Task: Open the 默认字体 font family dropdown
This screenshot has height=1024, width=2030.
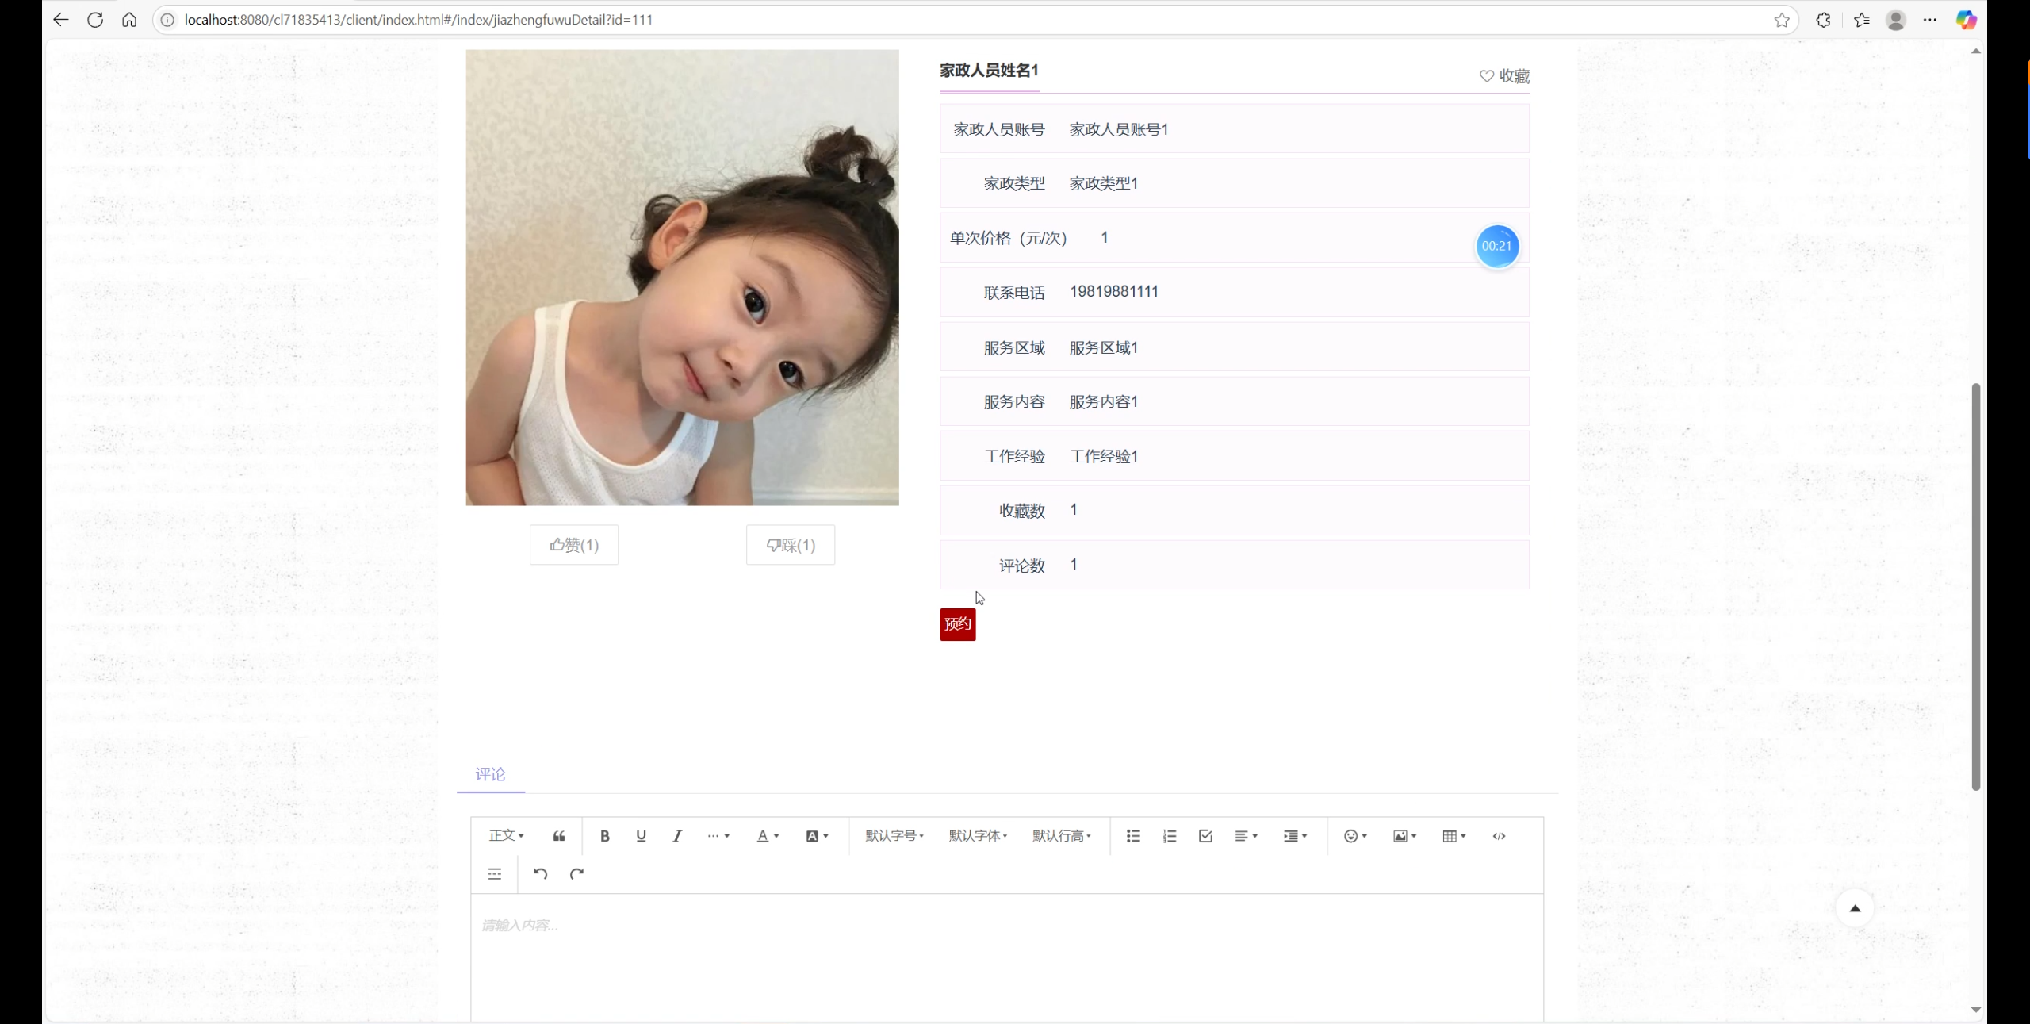Action: (978, 836)
